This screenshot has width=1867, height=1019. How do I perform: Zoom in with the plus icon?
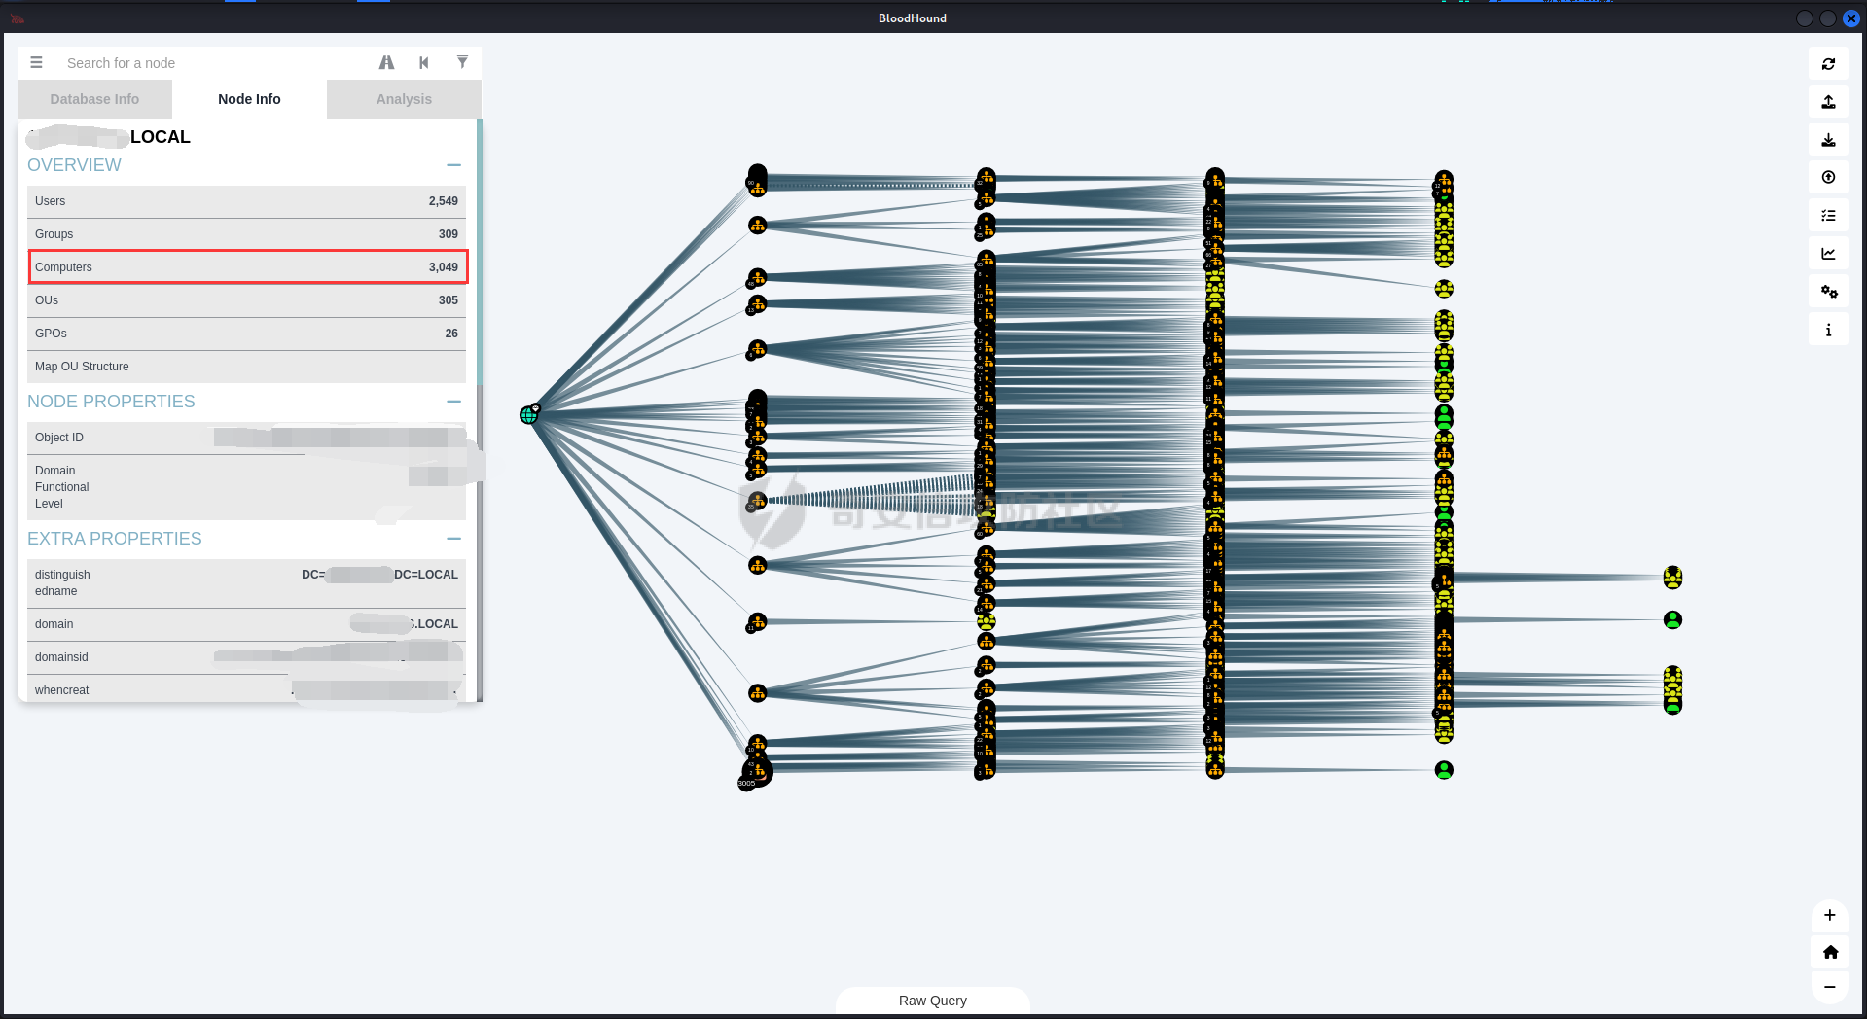tap(1829, 915)
